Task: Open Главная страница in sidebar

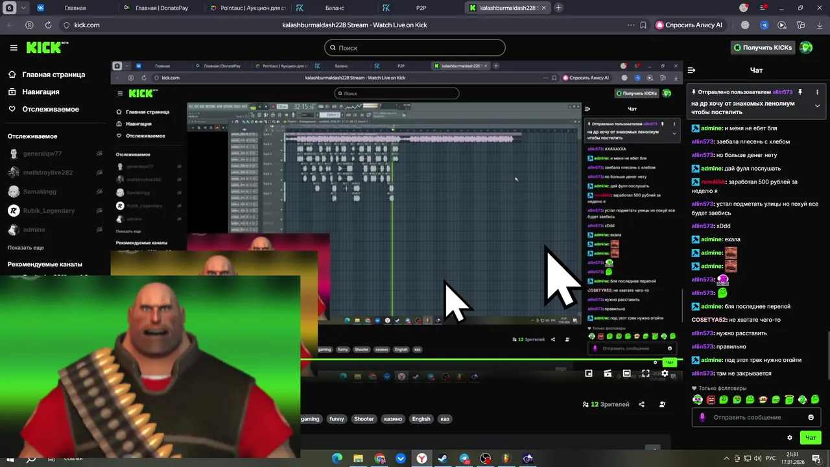Action: pos(47,75)
